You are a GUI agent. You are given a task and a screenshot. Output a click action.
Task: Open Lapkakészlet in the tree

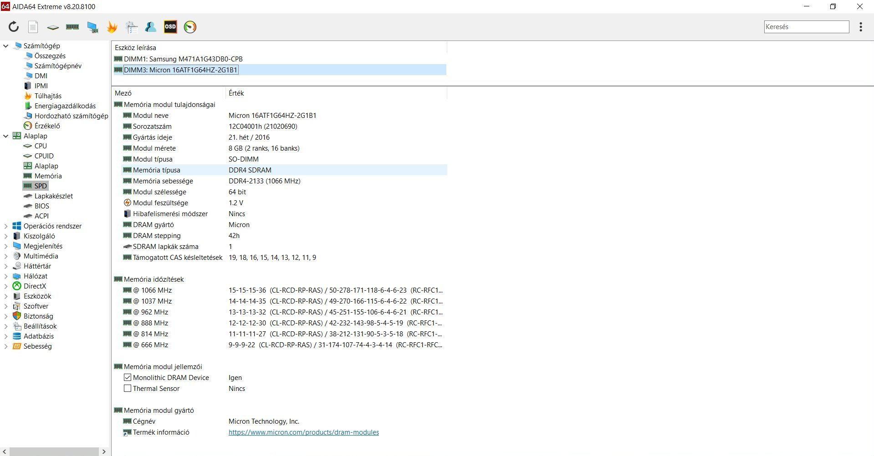54,196
